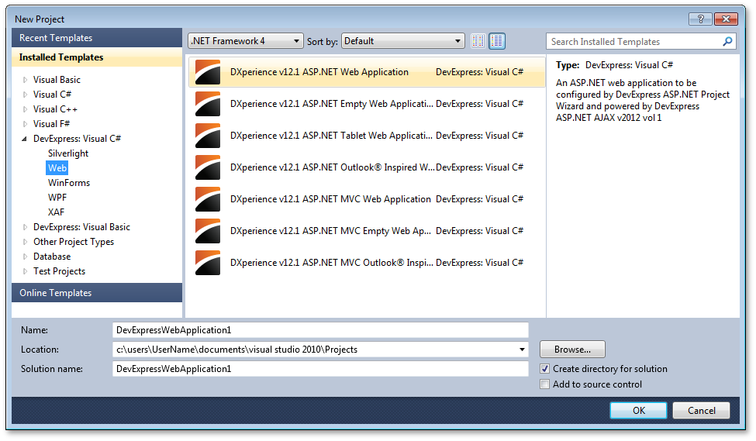Toggle Create directory for solution checkbox
Screen dimensions: 756x441
tap(545, 369)
